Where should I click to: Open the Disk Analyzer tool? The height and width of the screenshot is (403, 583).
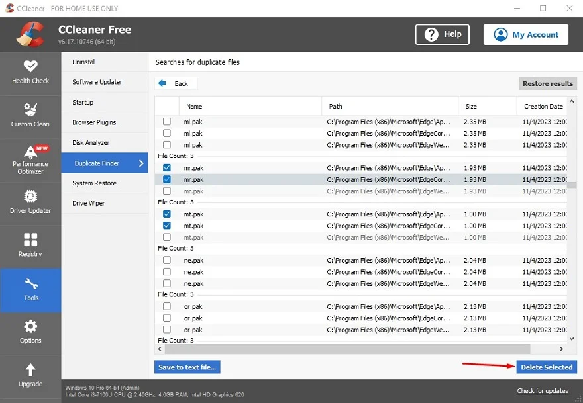click(91, 143)
